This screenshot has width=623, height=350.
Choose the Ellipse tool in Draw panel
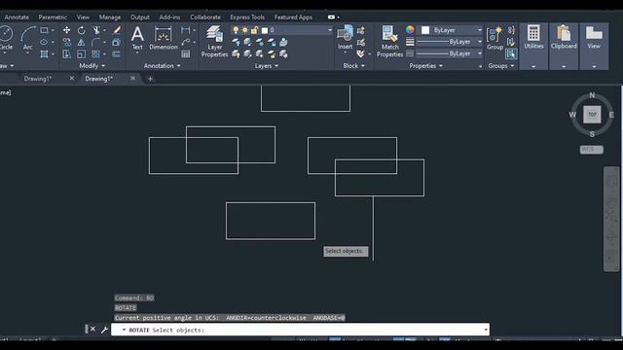pos(44,42)
